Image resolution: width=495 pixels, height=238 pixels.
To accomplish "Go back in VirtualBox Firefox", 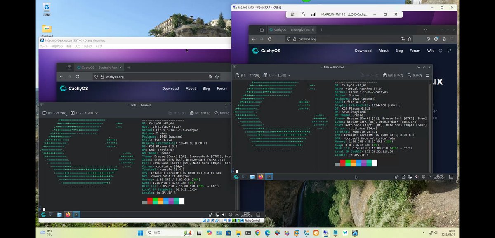I will 62,77.
